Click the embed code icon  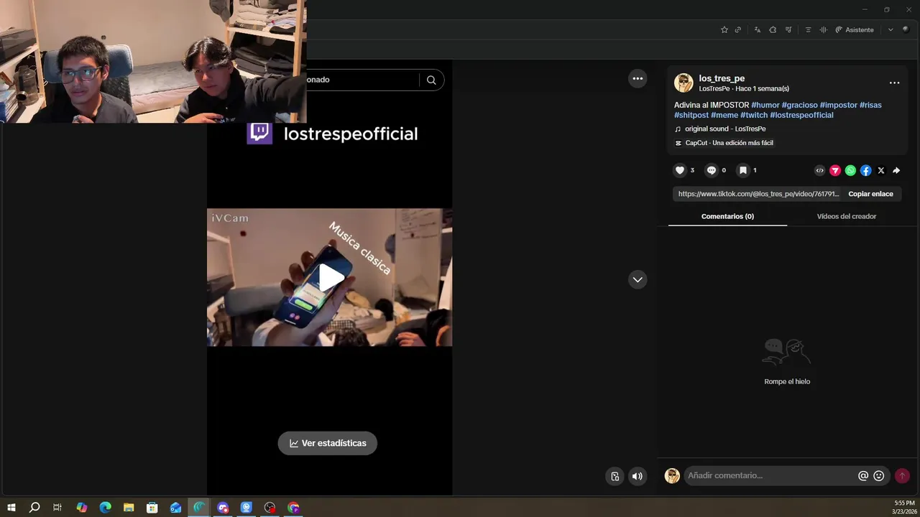point(819,170)
